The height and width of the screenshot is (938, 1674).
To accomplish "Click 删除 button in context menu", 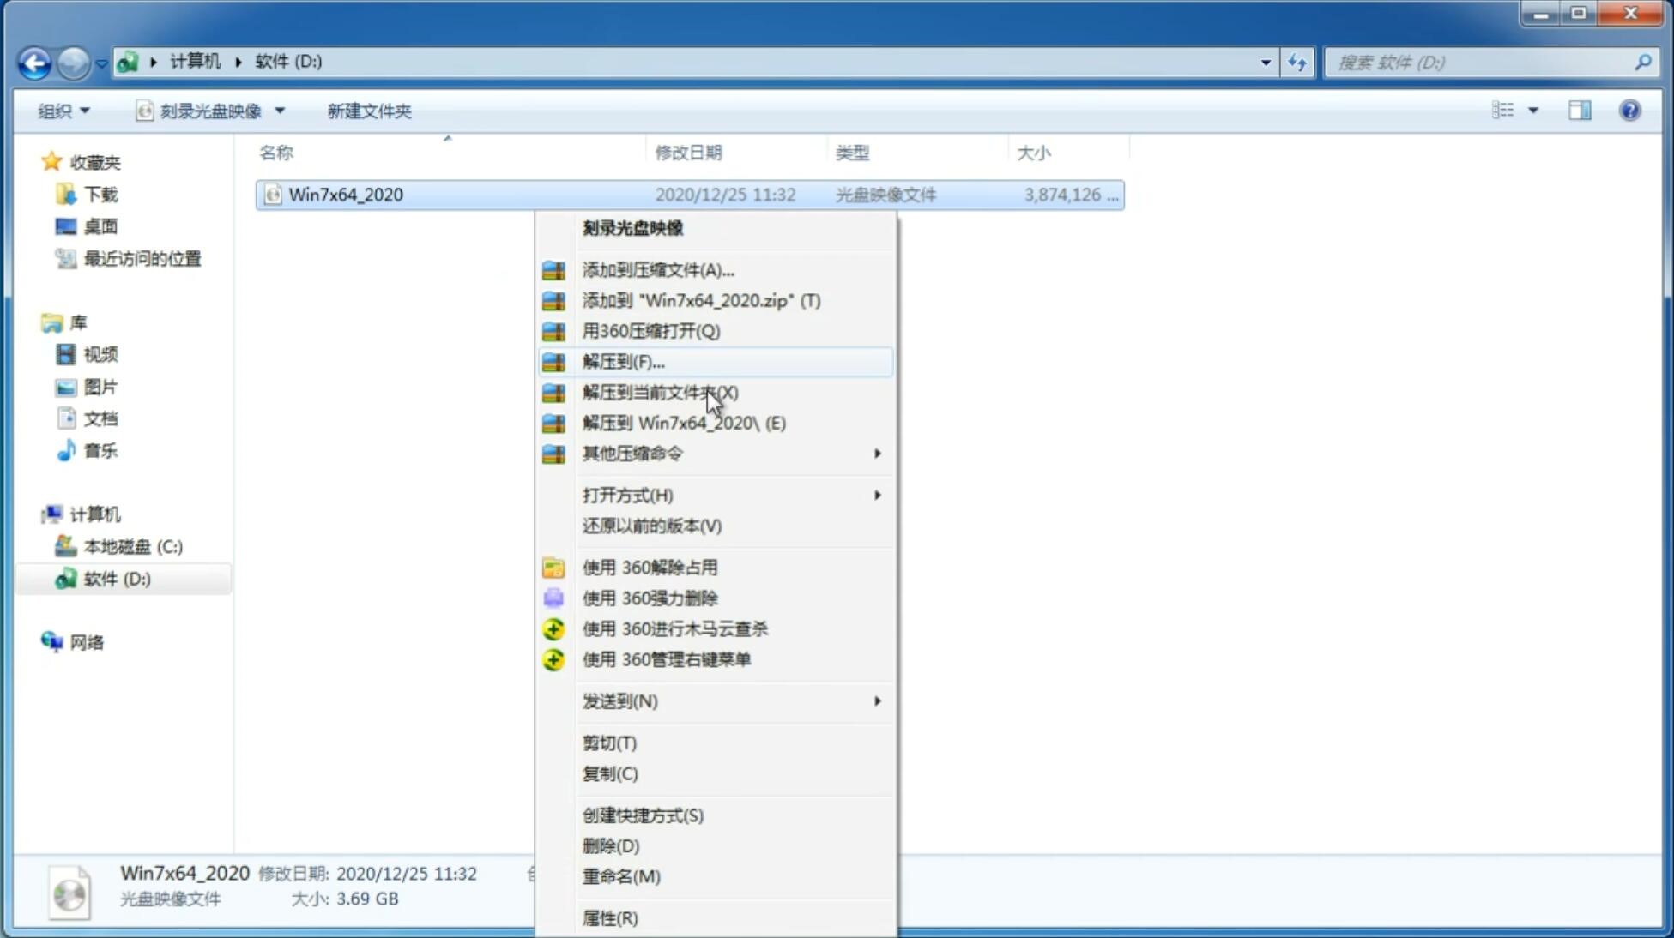I will pos(611,845).
